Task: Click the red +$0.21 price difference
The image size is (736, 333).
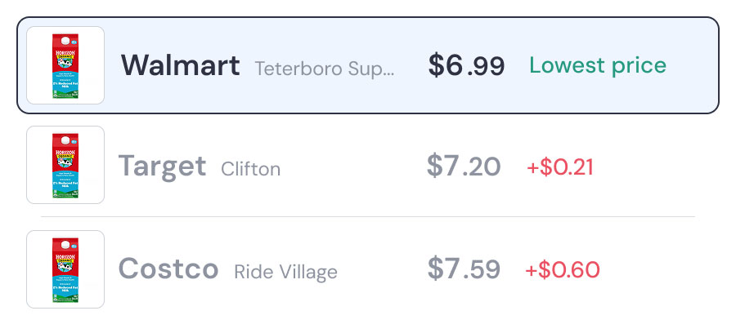Action: coord(559,167)
